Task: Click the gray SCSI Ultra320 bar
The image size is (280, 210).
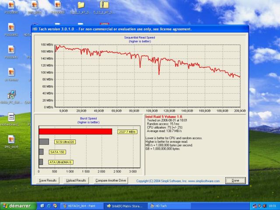Action: (x=44, y=142)
